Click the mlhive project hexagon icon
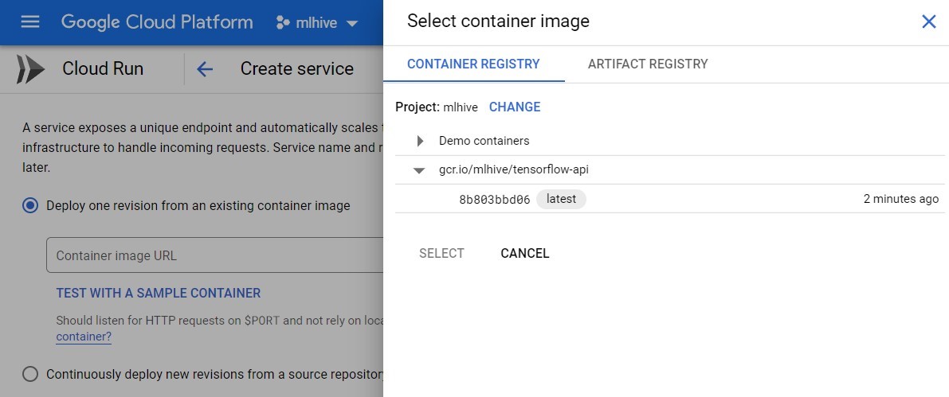Viewport: 949px width, 397px height. pos(283,23)
